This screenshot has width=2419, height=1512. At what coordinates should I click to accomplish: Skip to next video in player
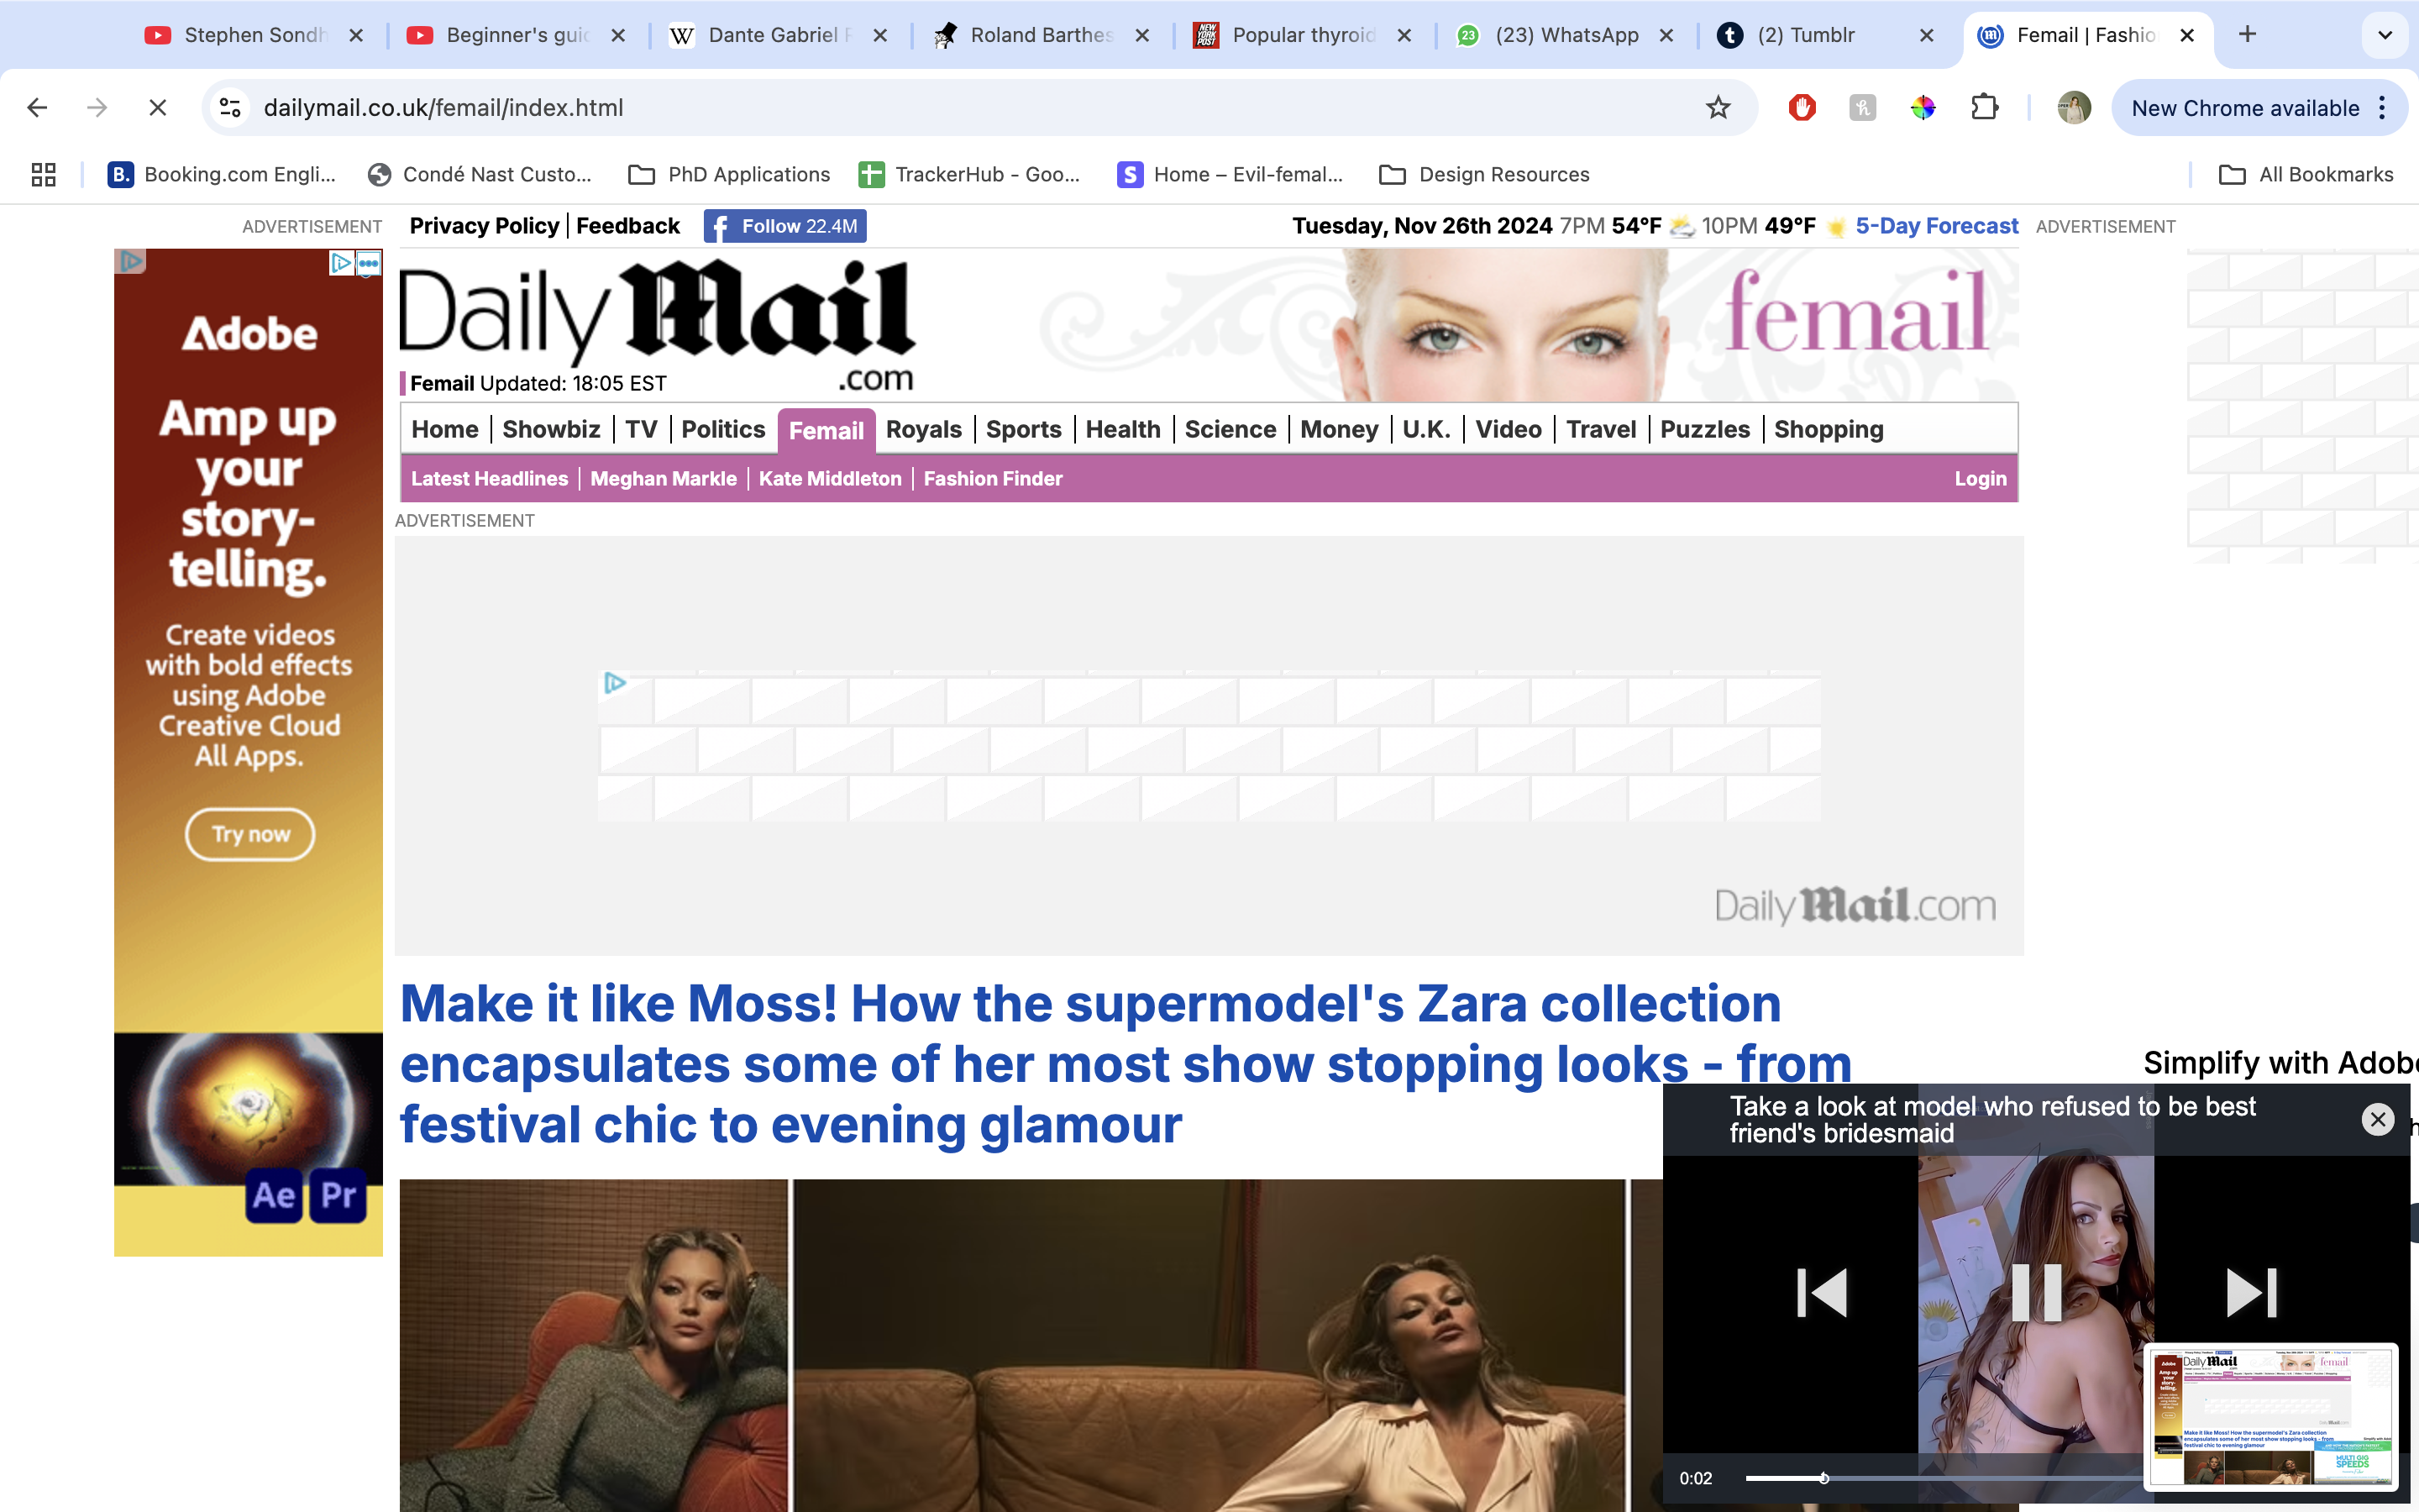pyautogui.click(x=2251, y=1292)
